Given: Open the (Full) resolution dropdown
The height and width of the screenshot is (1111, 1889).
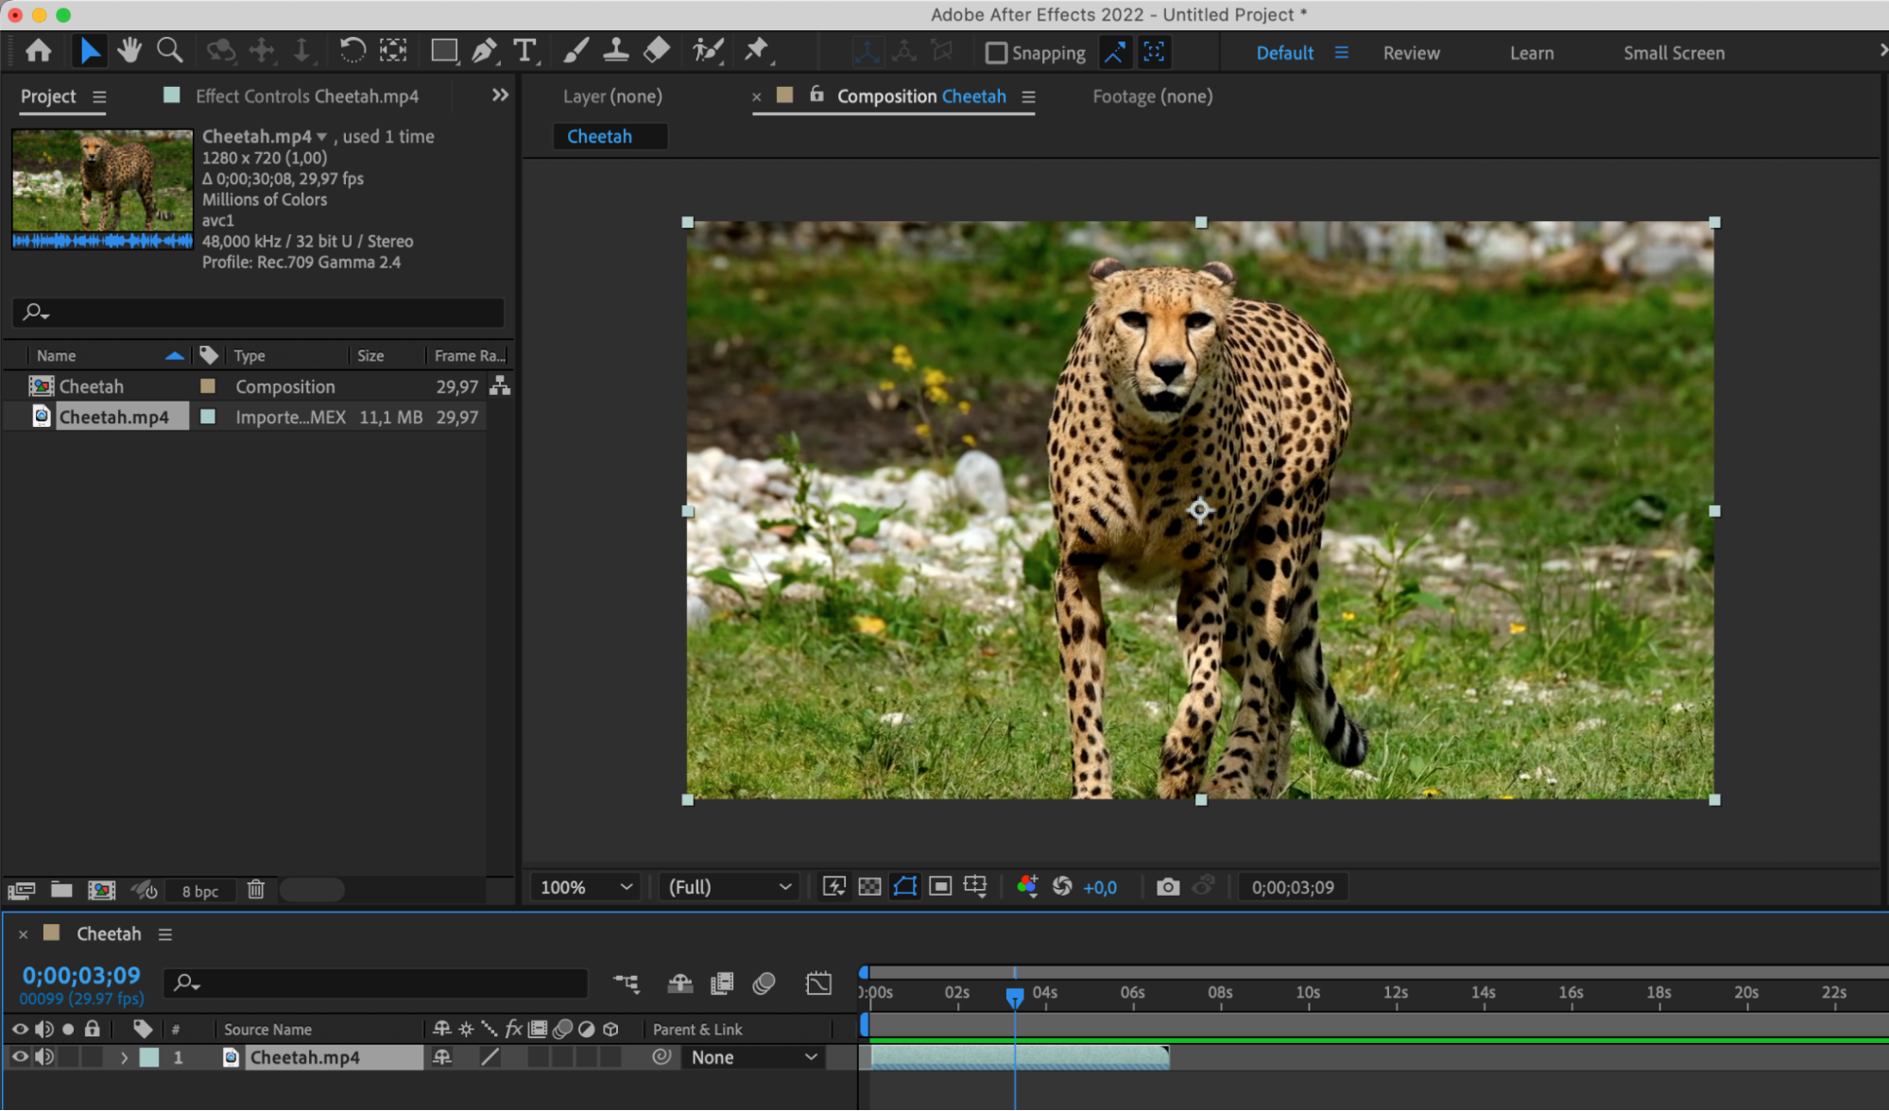Looking at the screenshot, I should [730, 887].
